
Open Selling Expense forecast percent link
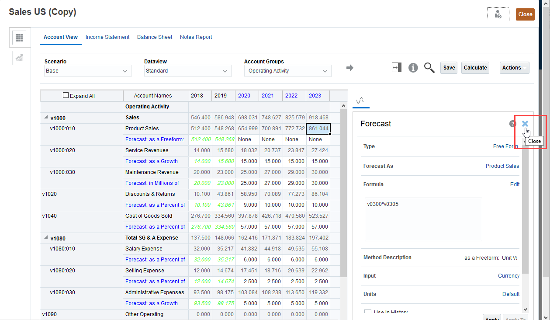tap(155, 282)
